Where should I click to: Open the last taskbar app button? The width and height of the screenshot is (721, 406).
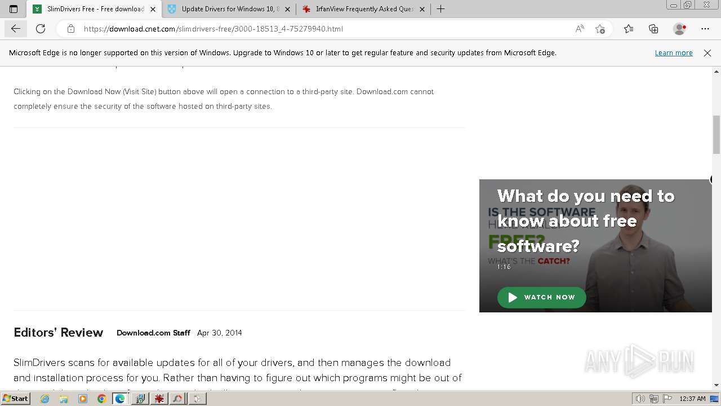197,399
